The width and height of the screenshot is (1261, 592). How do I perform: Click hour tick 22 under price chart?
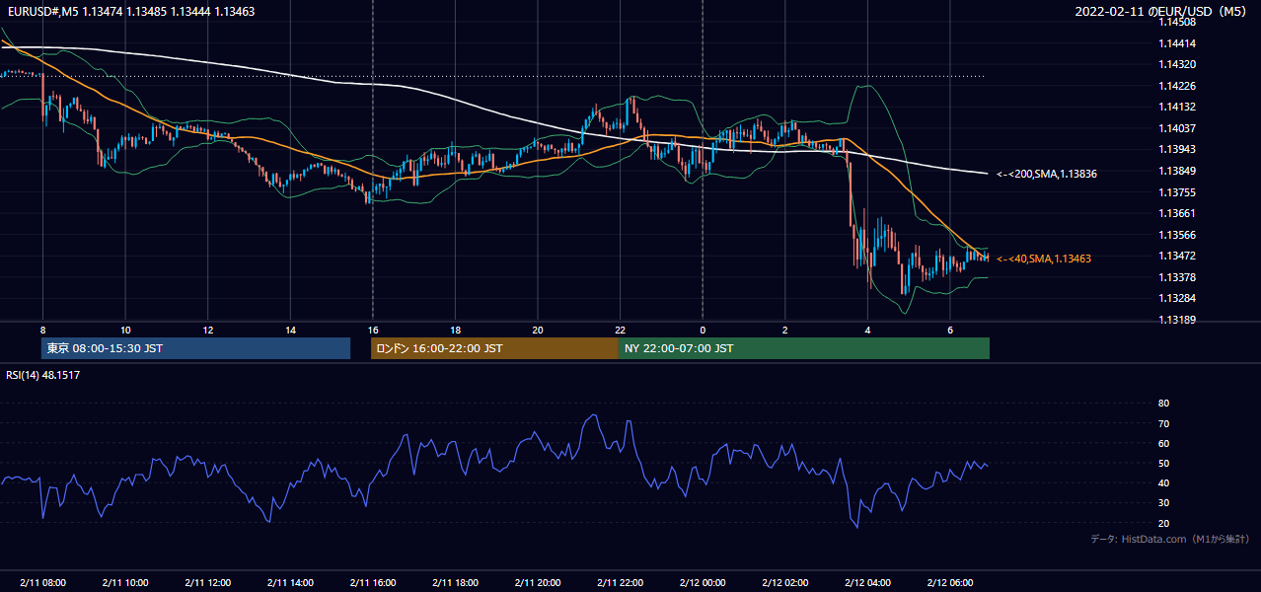coord(620,330)
